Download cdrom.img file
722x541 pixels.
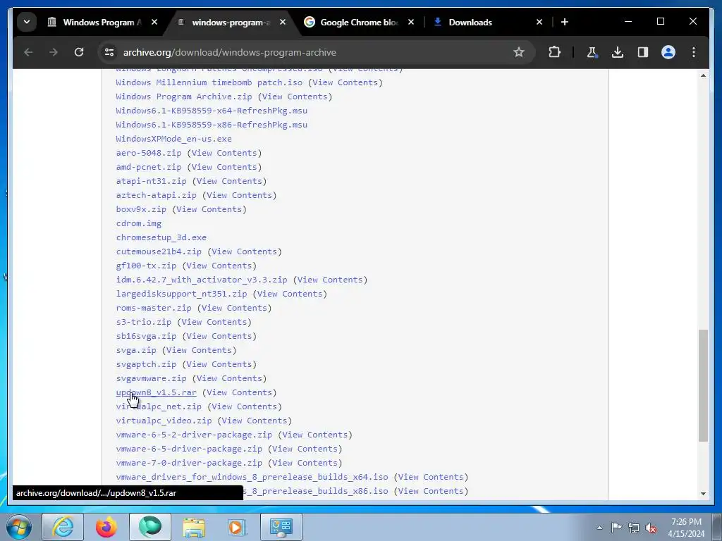pyautogui.click(x=139, y=223)
